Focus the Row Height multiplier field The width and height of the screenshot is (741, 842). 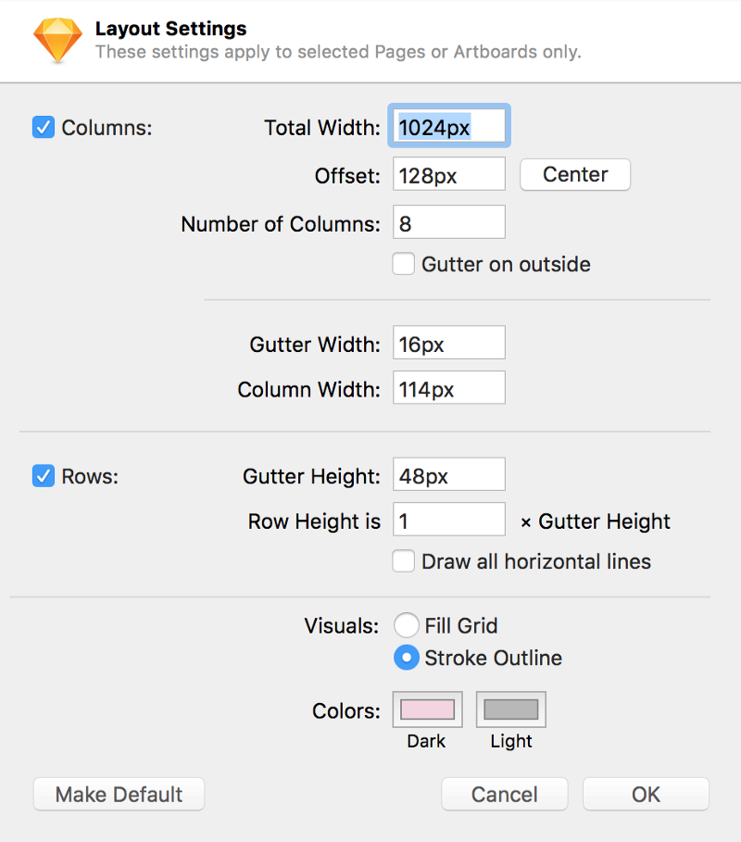coord(449,520)
